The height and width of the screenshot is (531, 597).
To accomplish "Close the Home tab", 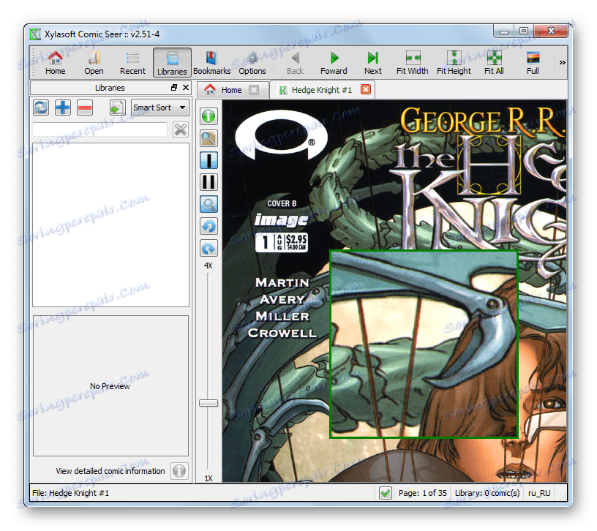I will coord(254,90).
